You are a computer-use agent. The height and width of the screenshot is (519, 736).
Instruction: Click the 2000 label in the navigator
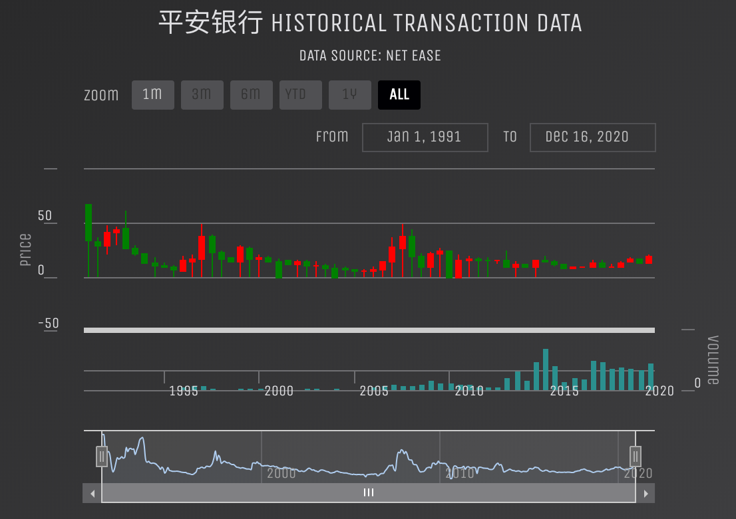(281, 473)
